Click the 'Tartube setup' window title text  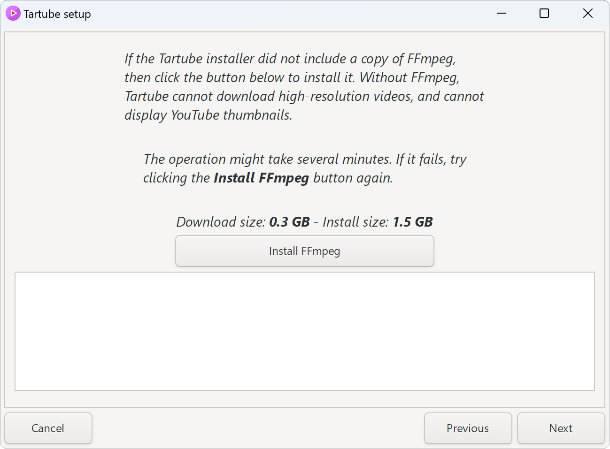(57, 14)
